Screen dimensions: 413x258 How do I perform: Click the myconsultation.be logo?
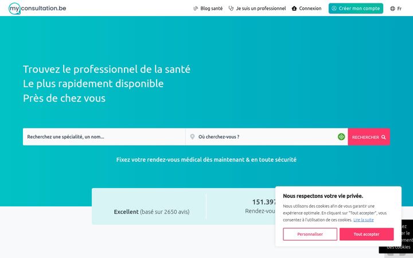pyautogui.click(x=37, y=9)
